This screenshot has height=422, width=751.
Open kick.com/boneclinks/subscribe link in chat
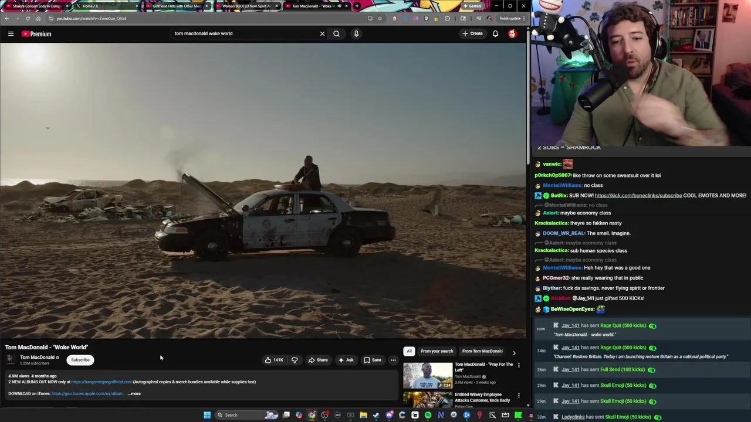[638, 195]
